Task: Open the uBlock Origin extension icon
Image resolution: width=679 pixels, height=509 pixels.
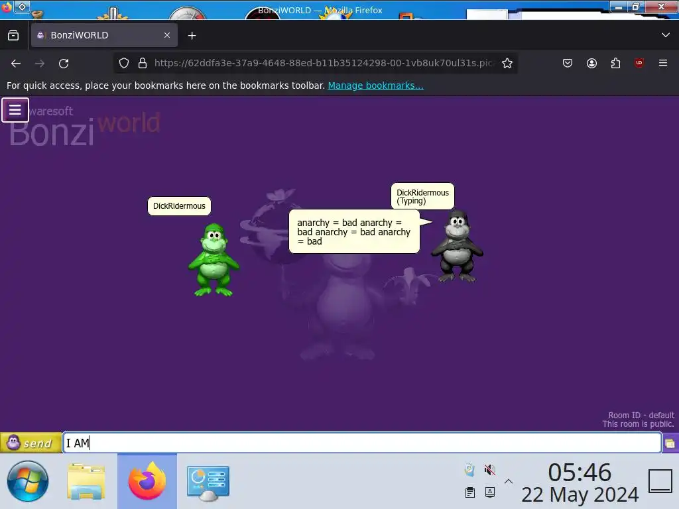Action: [x=639, y=63]
